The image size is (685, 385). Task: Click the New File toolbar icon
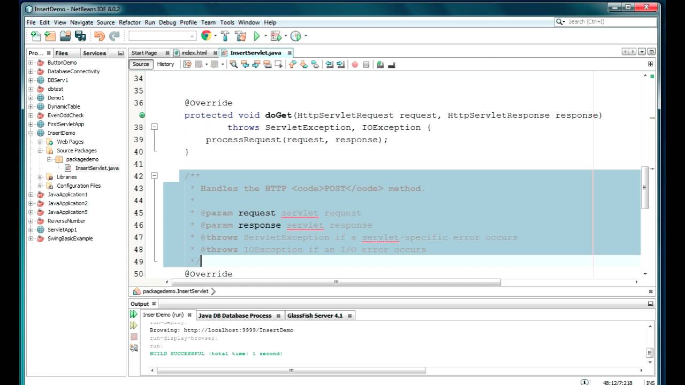click(x=36, y=36)
